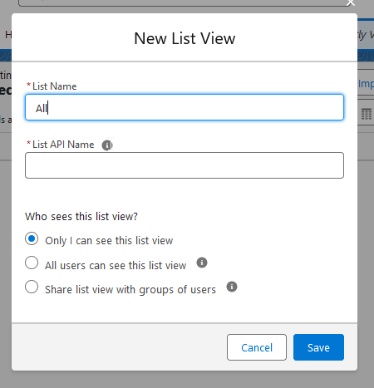Focus the List Name field containing All
This screenshot has height=388, width=374.
click(185, 107)
